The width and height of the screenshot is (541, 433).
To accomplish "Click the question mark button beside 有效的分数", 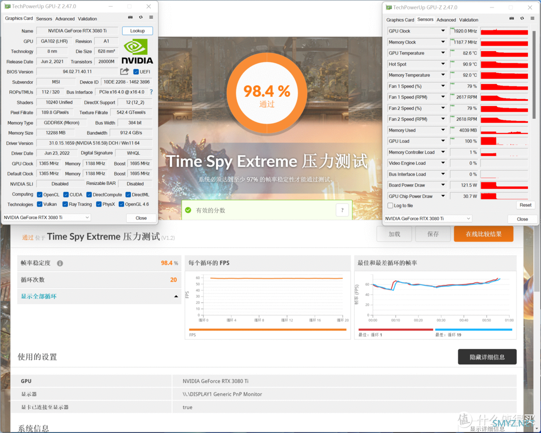I will point(342,210).
